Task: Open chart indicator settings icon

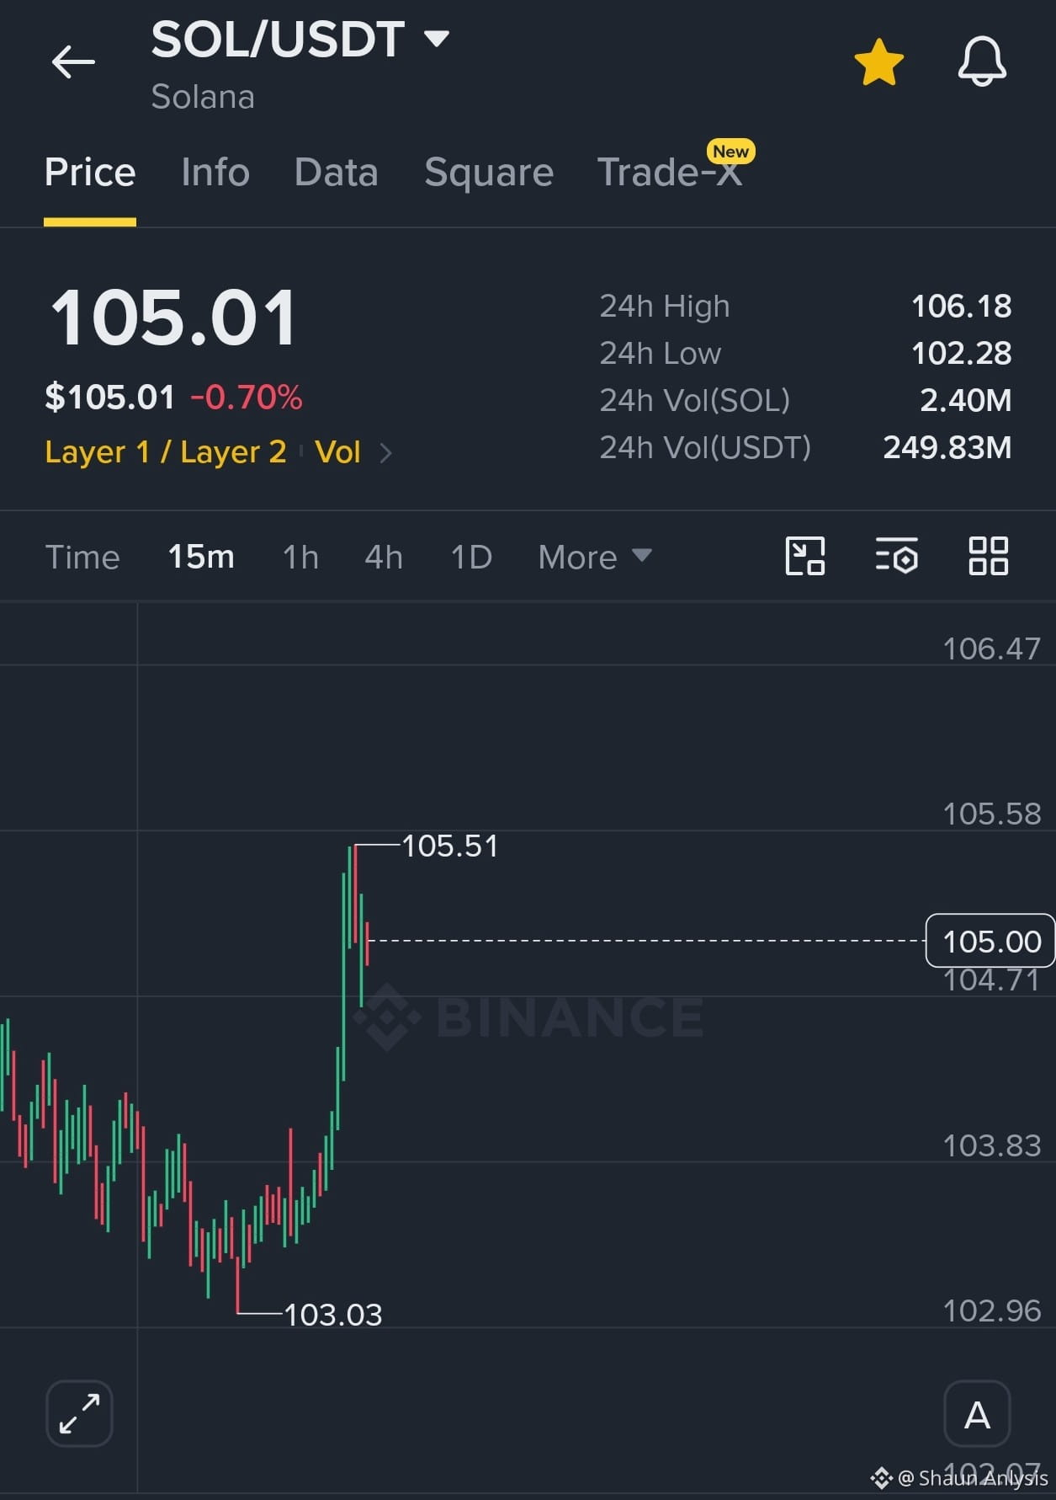Action: tap(897, 556)
